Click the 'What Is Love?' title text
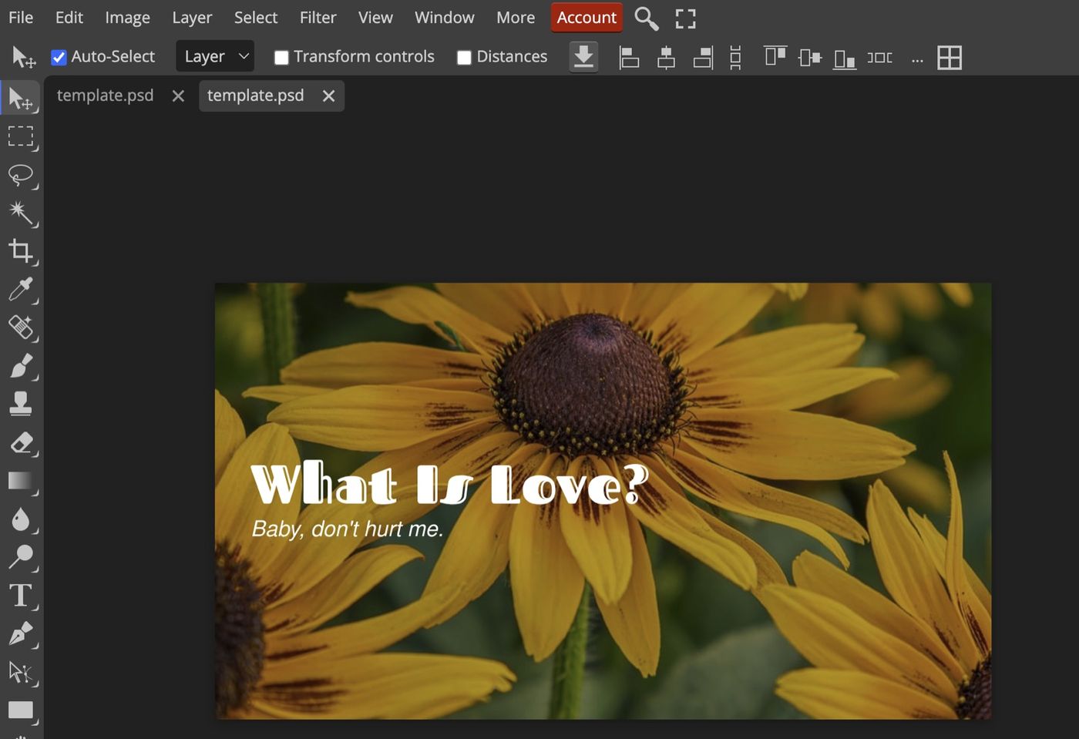The width and height of the screenshot is (1079, 739). point(450,485)
